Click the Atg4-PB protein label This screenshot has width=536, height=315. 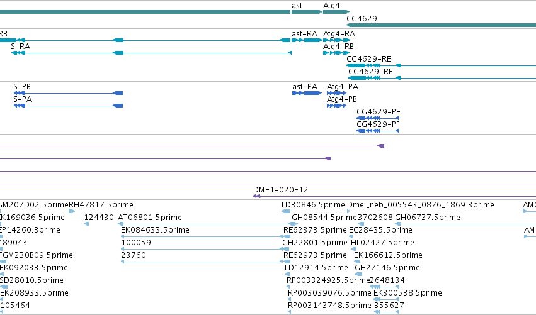click(342, 99)
